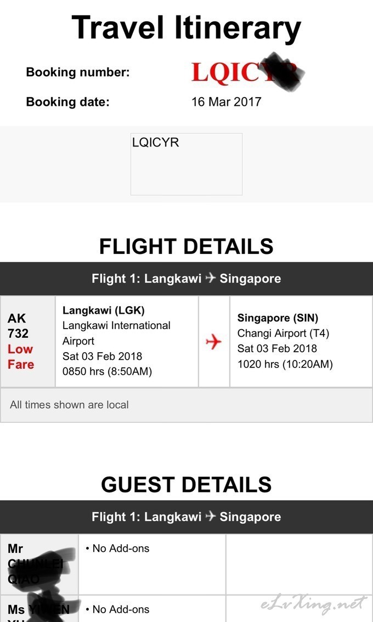373x622 pixels.
Task: Click the eLvXing.net watermark
Action: [313, 604]
